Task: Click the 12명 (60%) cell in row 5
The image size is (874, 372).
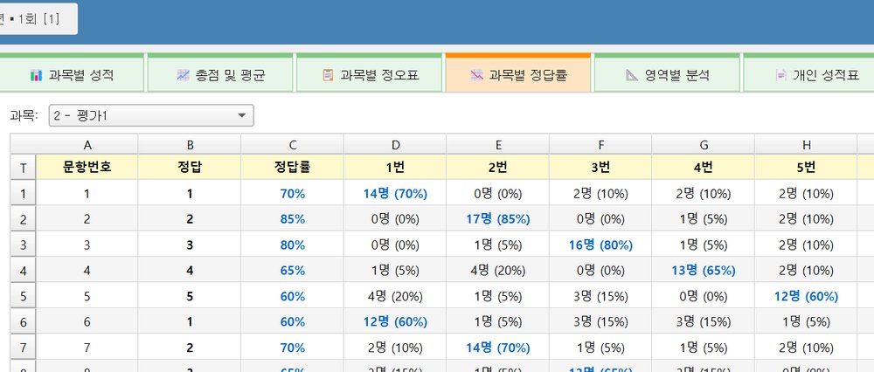Action: [806, 296]
